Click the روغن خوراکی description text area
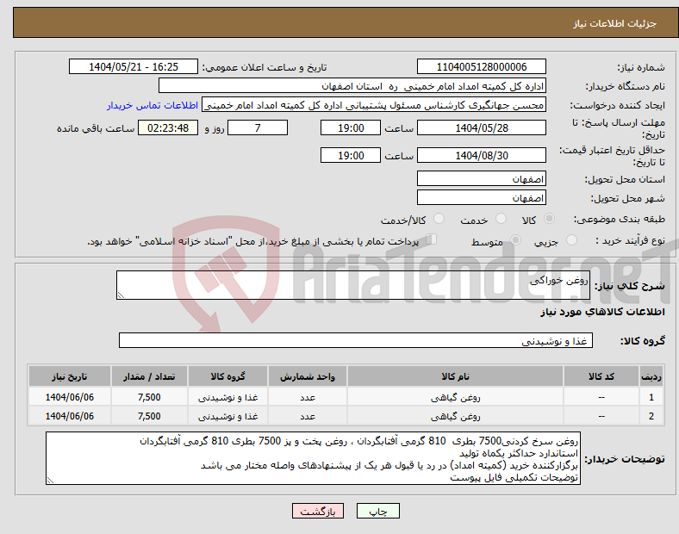679x534 pixels. 353,285
